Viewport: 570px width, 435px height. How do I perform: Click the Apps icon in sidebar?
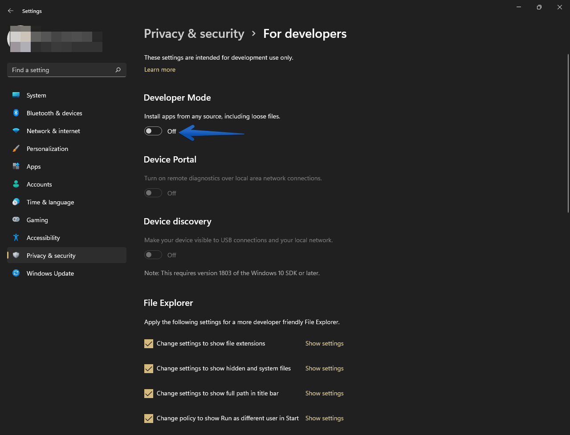16,167
